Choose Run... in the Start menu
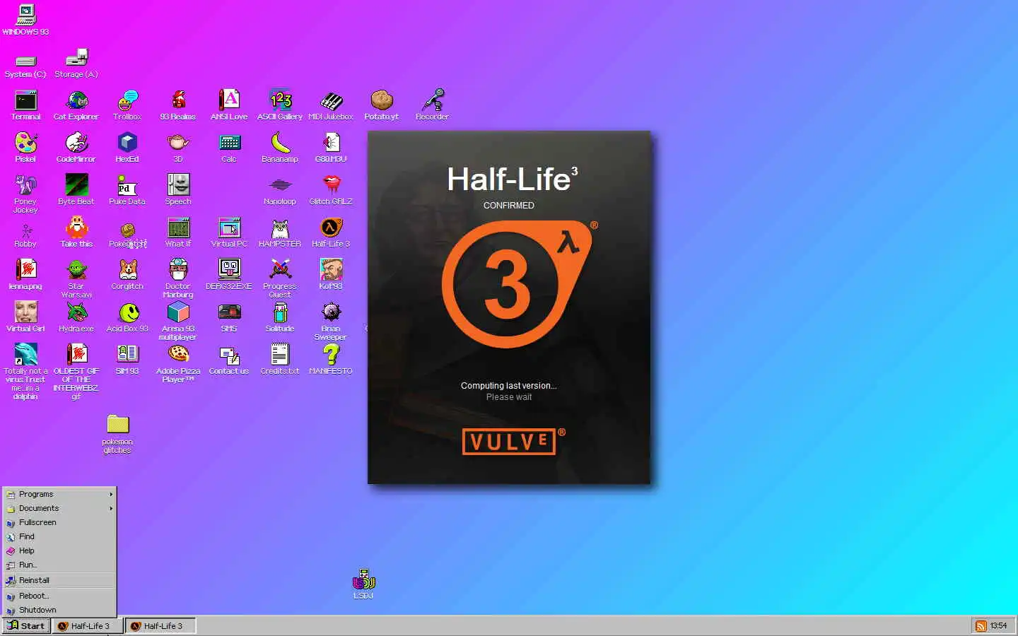The height and width of the screenshot is (636, 1018). click(x=59, y=565)
